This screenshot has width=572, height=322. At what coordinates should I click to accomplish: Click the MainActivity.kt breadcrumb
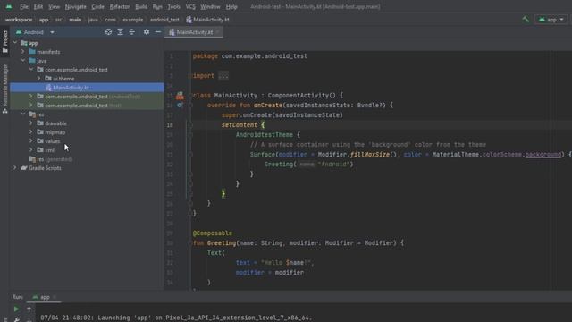(x=207, y=20)
